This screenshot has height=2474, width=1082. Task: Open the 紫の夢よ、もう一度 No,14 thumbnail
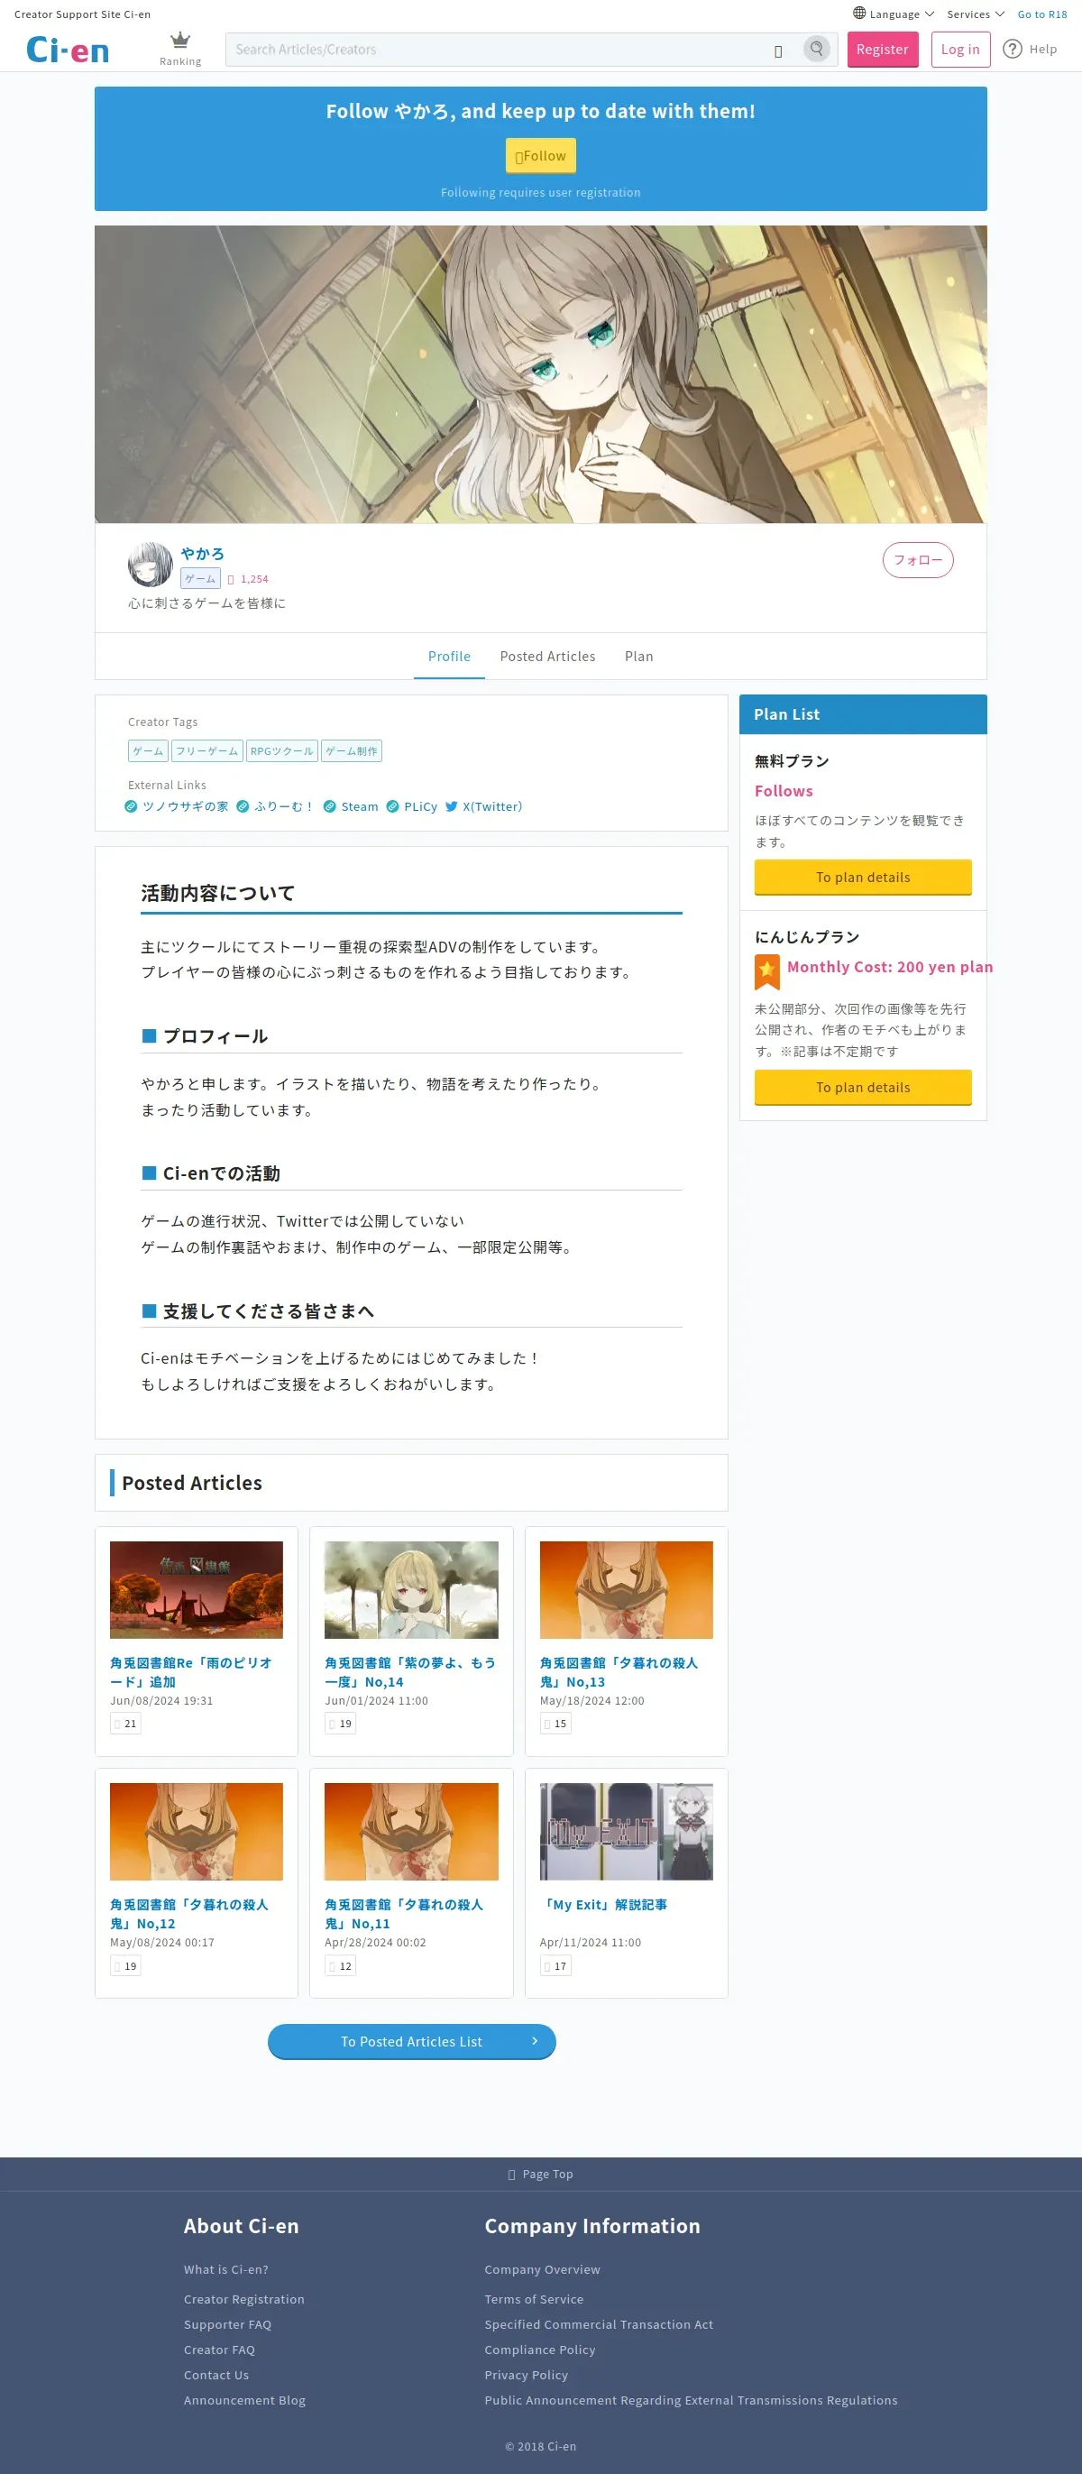tap(411, 1589)
